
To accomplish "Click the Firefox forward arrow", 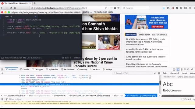I will [x=6, y=8].
